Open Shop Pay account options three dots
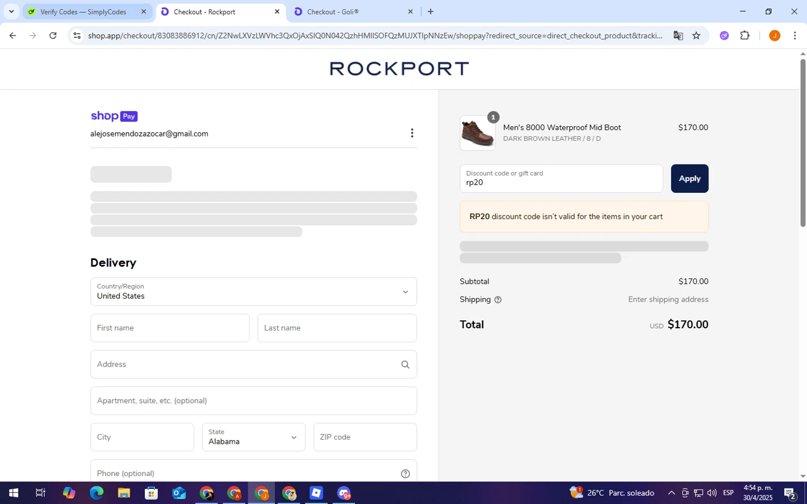 pos(412,133)
